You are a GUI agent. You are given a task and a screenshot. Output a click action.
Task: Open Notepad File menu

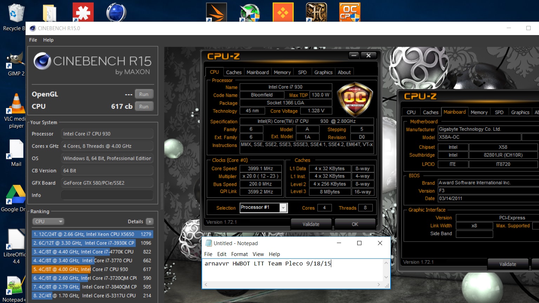(208, 254)
